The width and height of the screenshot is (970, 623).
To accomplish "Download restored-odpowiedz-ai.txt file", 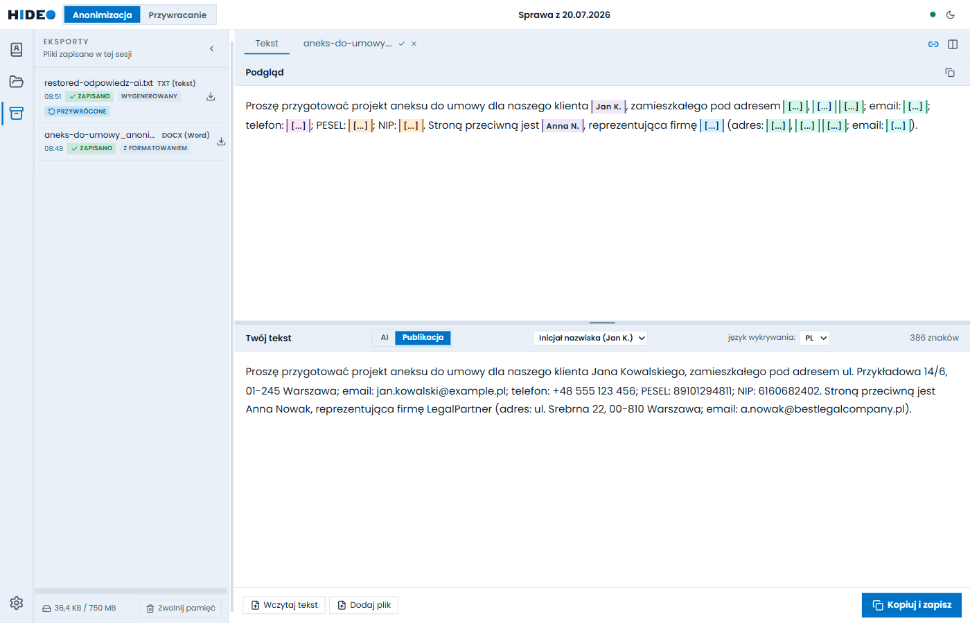I will (211, 97).
